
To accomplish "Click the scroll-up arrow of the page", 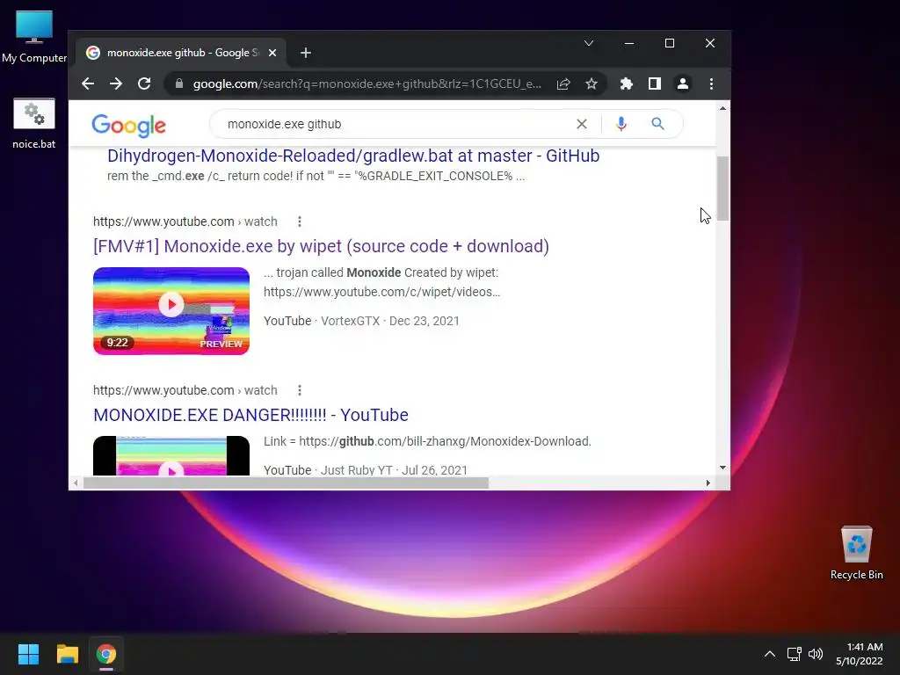I will (x=722, y=108).
